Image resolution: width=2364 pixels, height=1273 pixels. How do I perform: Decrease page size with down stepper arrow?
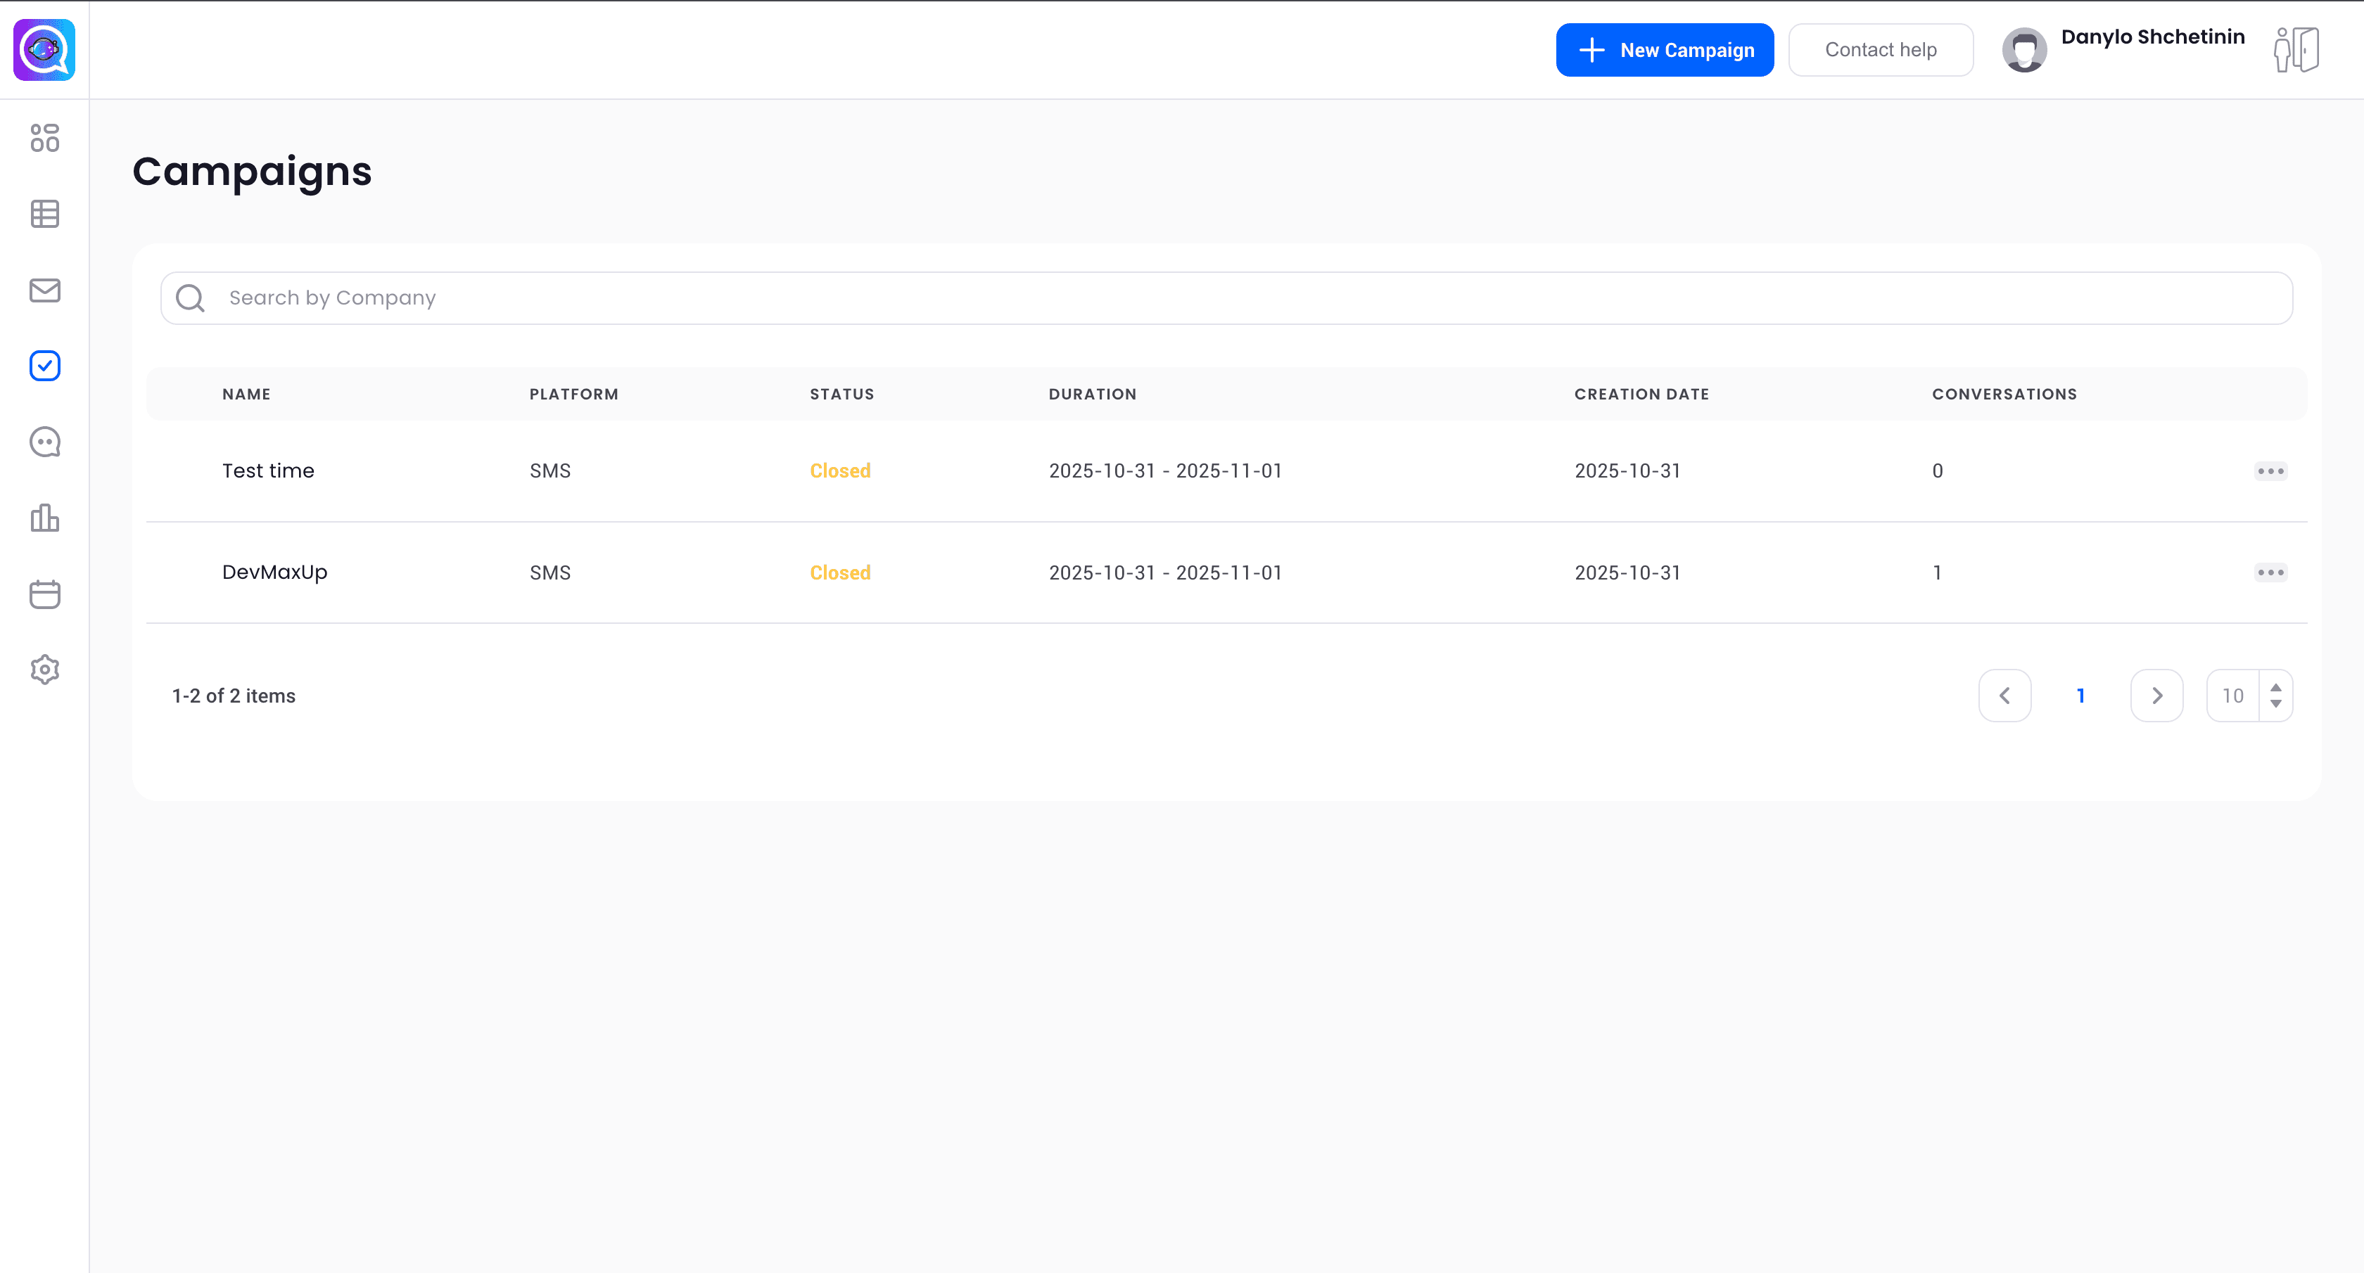click(x=2276, y=704)
